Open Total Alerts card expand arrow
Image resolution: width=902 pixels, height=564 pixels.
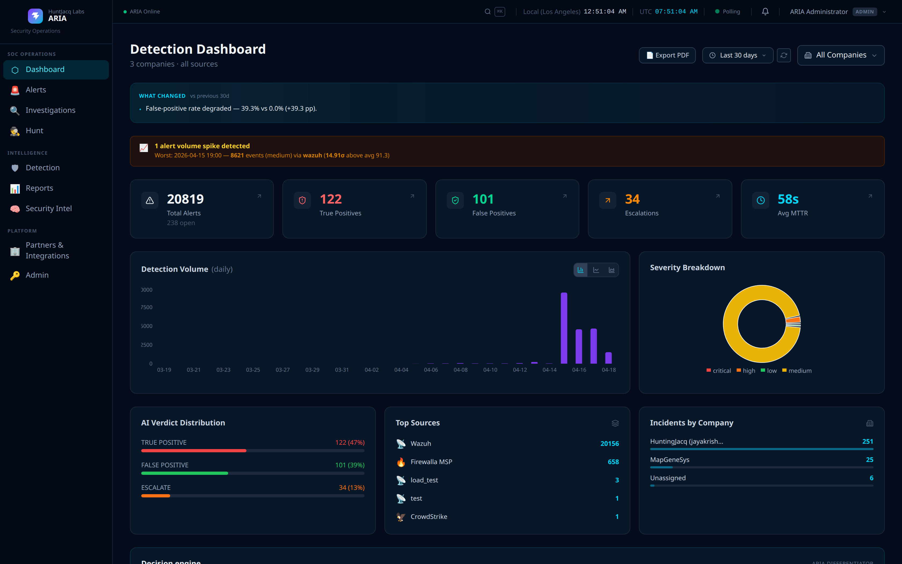[259, 196]
